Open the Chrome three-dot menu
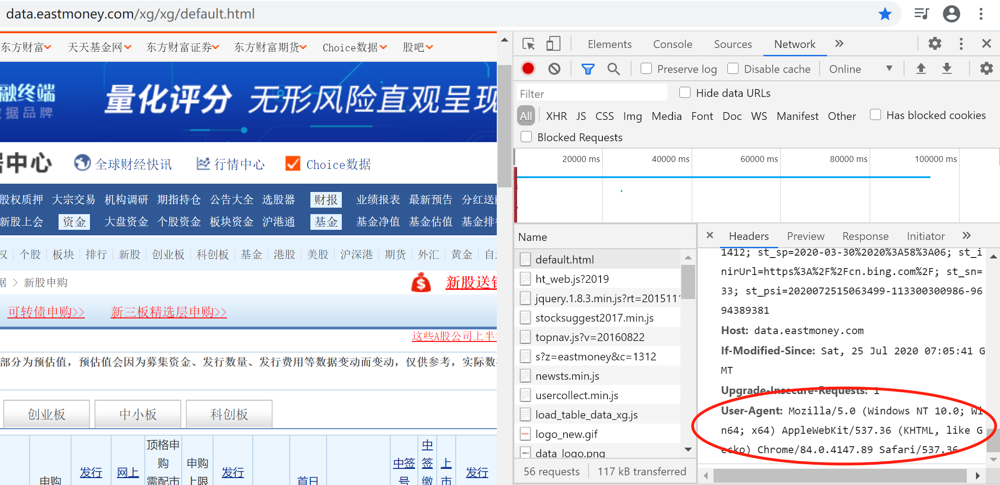Image resolution: width=1000 pixels, height=485 pixels. (x=981, y=14)
